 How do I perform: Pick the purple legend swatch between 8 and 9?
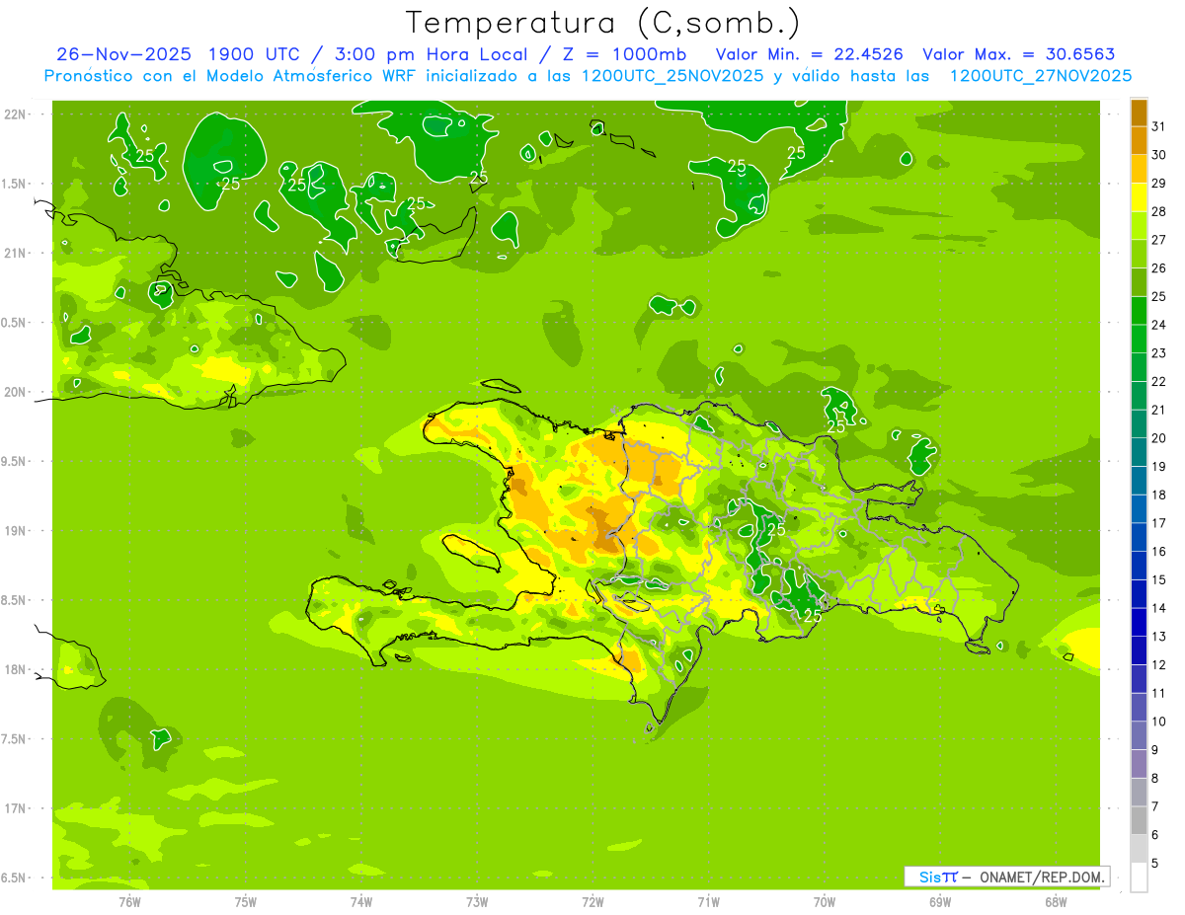point(1139,764)
